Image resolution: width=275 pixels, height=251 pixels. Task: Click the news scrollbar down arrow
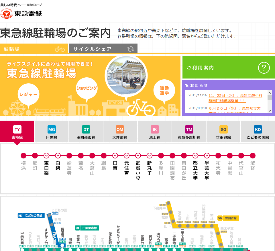[270, 111]
